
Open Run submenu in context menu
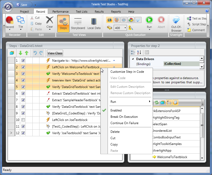point(130,101)
